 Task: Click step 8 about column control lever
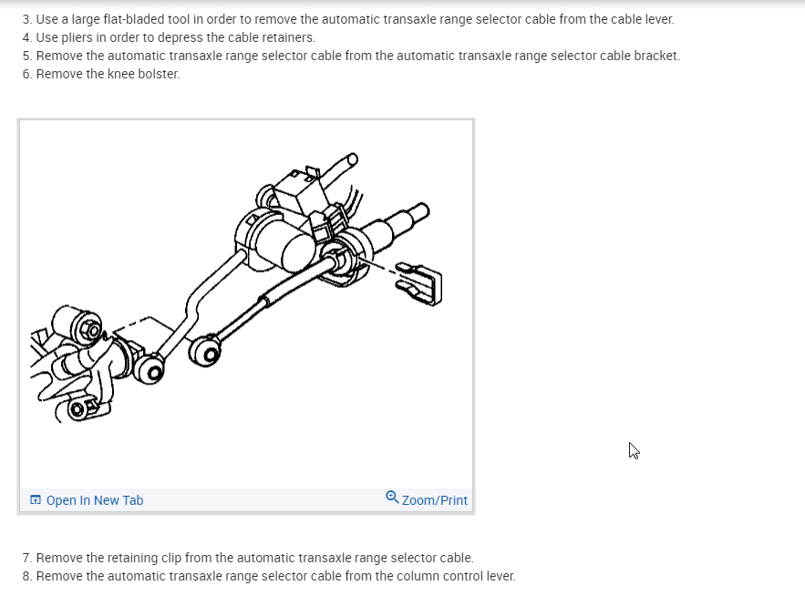coord(269,576)
